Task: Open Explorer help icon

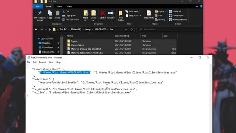Action: click(x=201, y=6)
